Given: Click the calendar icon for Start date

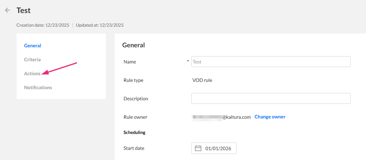Looking at the screenshot, I should coord(198,148).
